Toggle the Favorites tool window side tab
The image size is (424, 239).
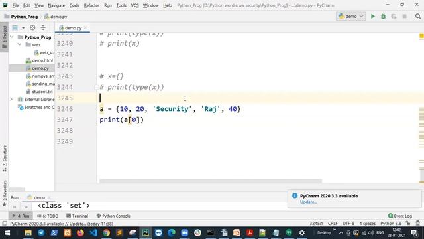5,193
